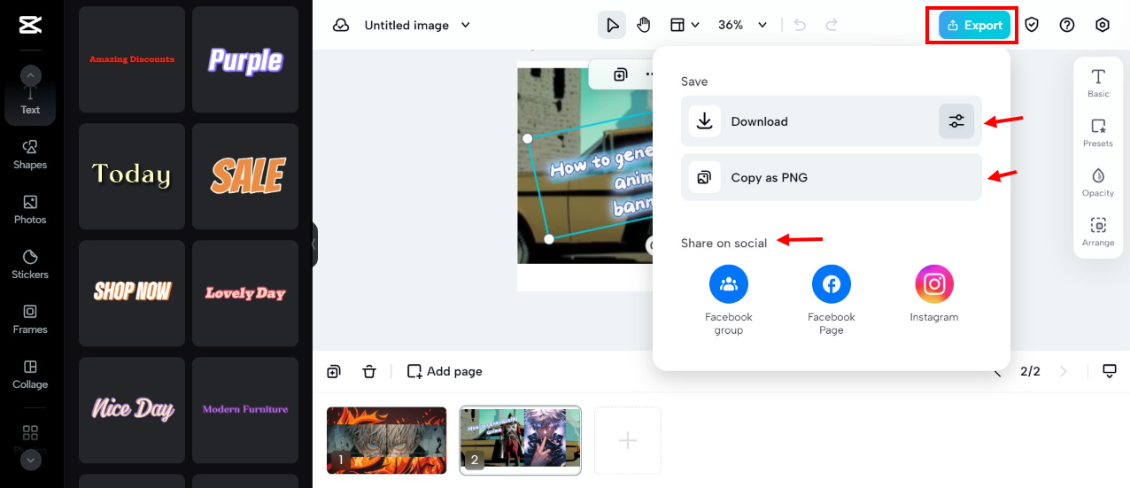This screenshot has width=1130, height=488.
Task: Choose the Purple text style
Action: tap(245, 59)
